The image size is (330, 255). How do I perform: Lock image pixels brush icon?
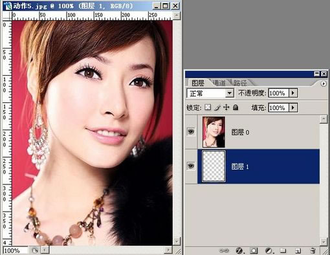(217, 107)
